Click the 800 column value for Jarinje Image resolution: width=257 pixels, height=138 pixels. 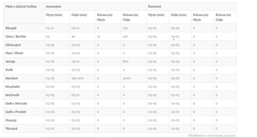click(x=125, y=62)
